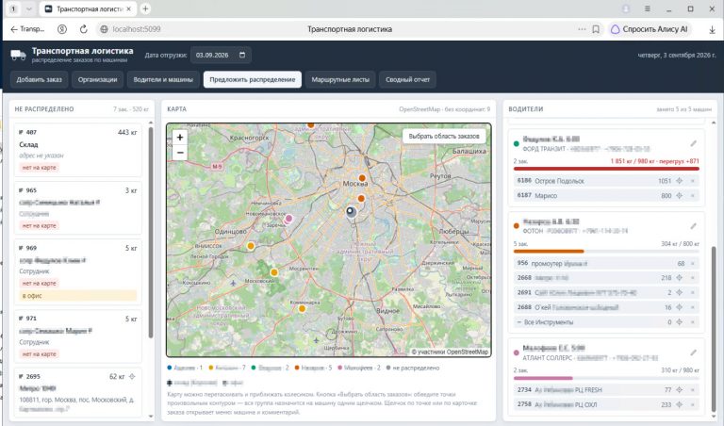The image size is (724, 426).
Task: Open a new browser tab with plus
Action: click(x=145, y=8)
